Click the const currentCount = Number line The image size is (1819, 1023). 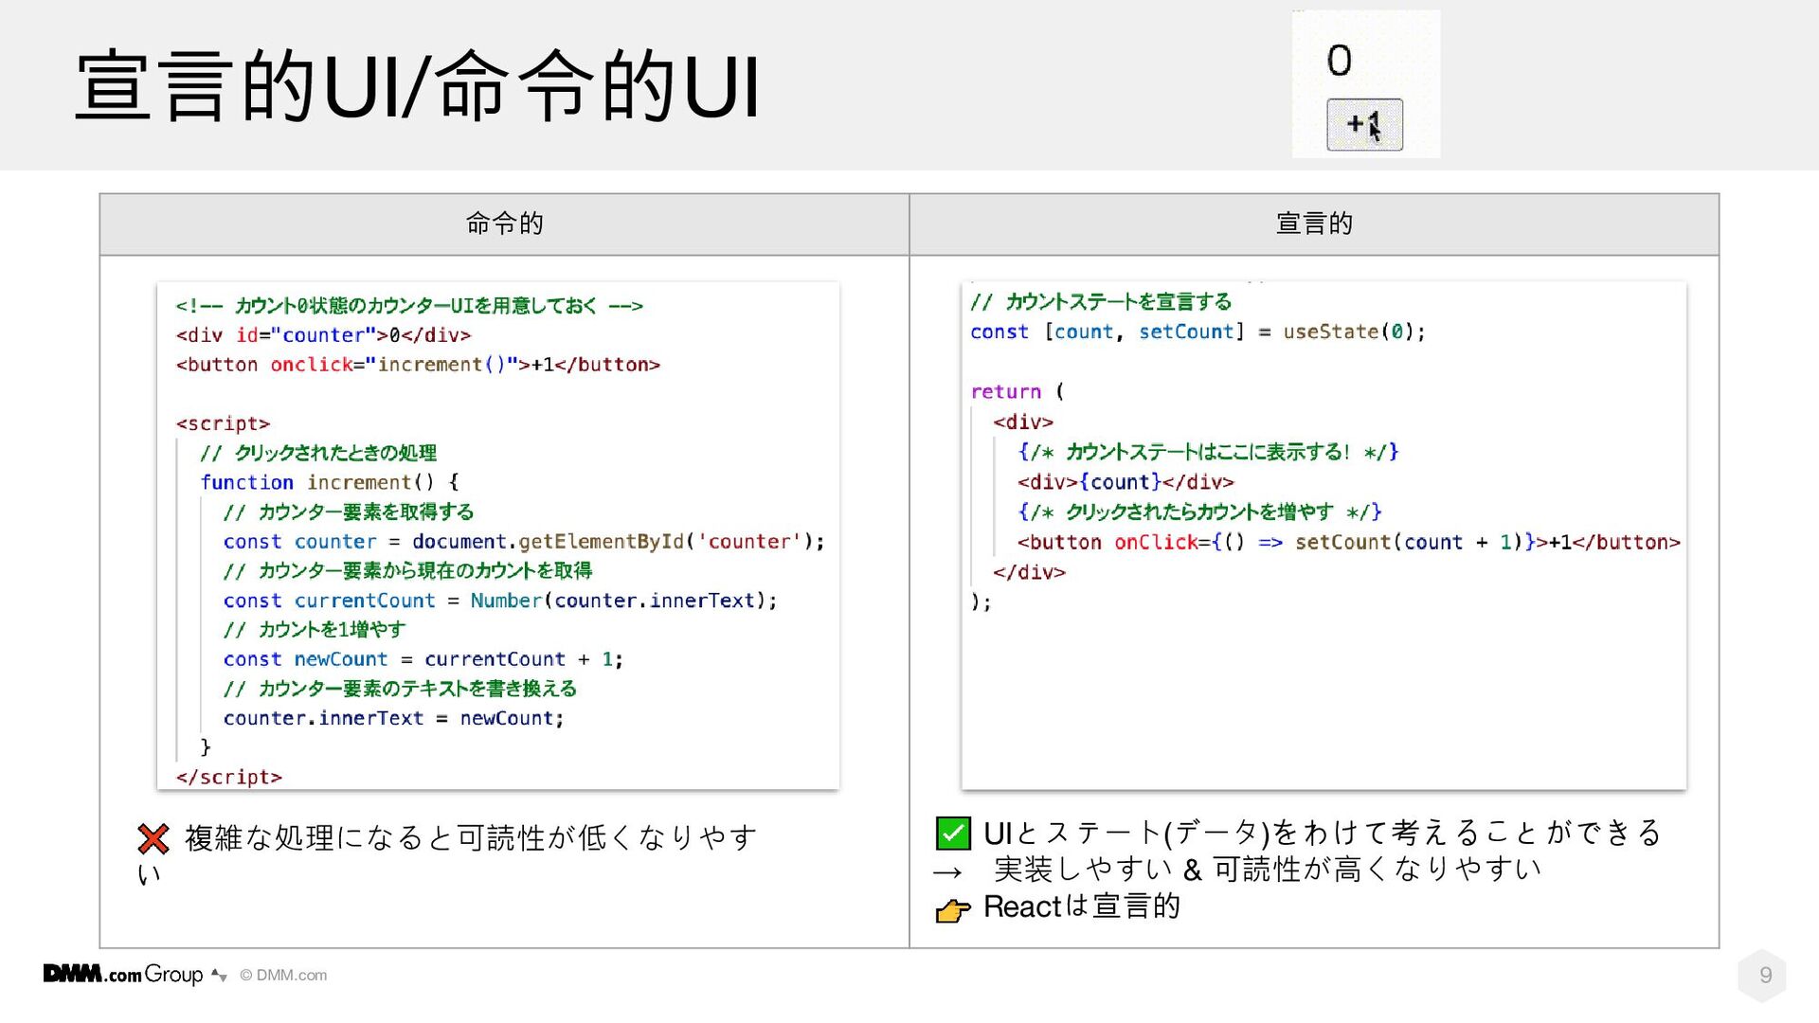(500, 601)
